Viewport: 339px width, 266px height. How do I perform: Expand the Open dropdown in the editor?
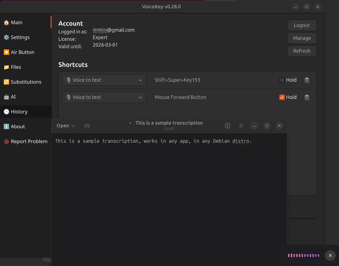(66, 125)
